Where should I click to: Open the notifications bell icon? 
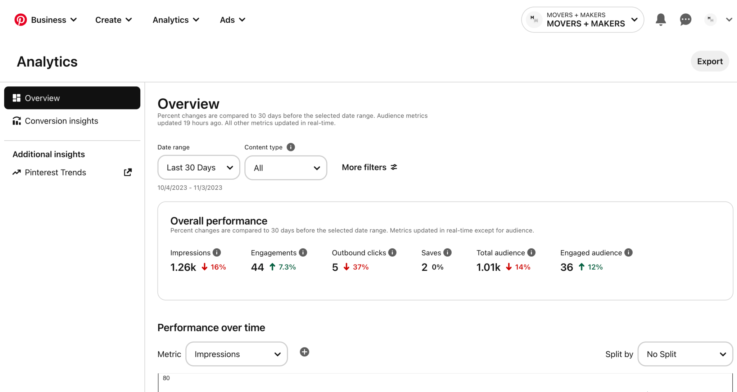(x=660, y=20)
